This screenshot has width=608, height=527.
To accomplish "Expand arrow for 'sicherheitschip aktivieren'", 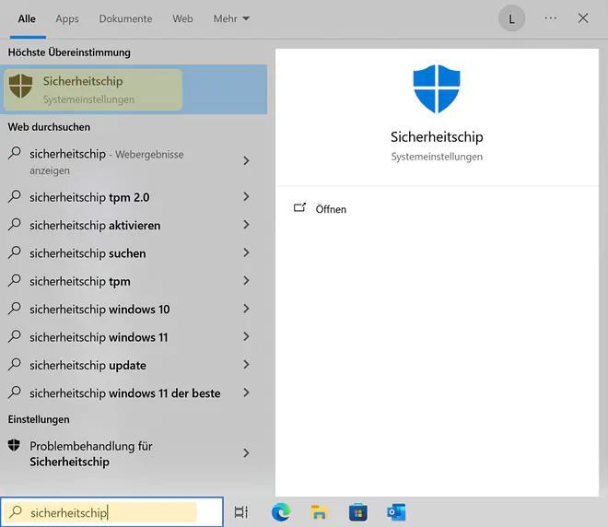I will tap(246, 225).
